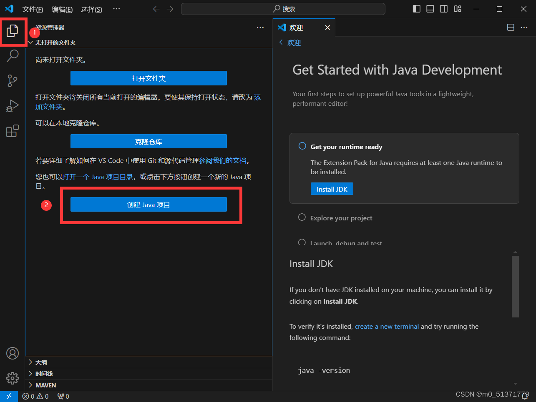This screenshot has width=536, height=402.
Task: Click the scroll down arrow of JDK pane
Action: point(516,384)
